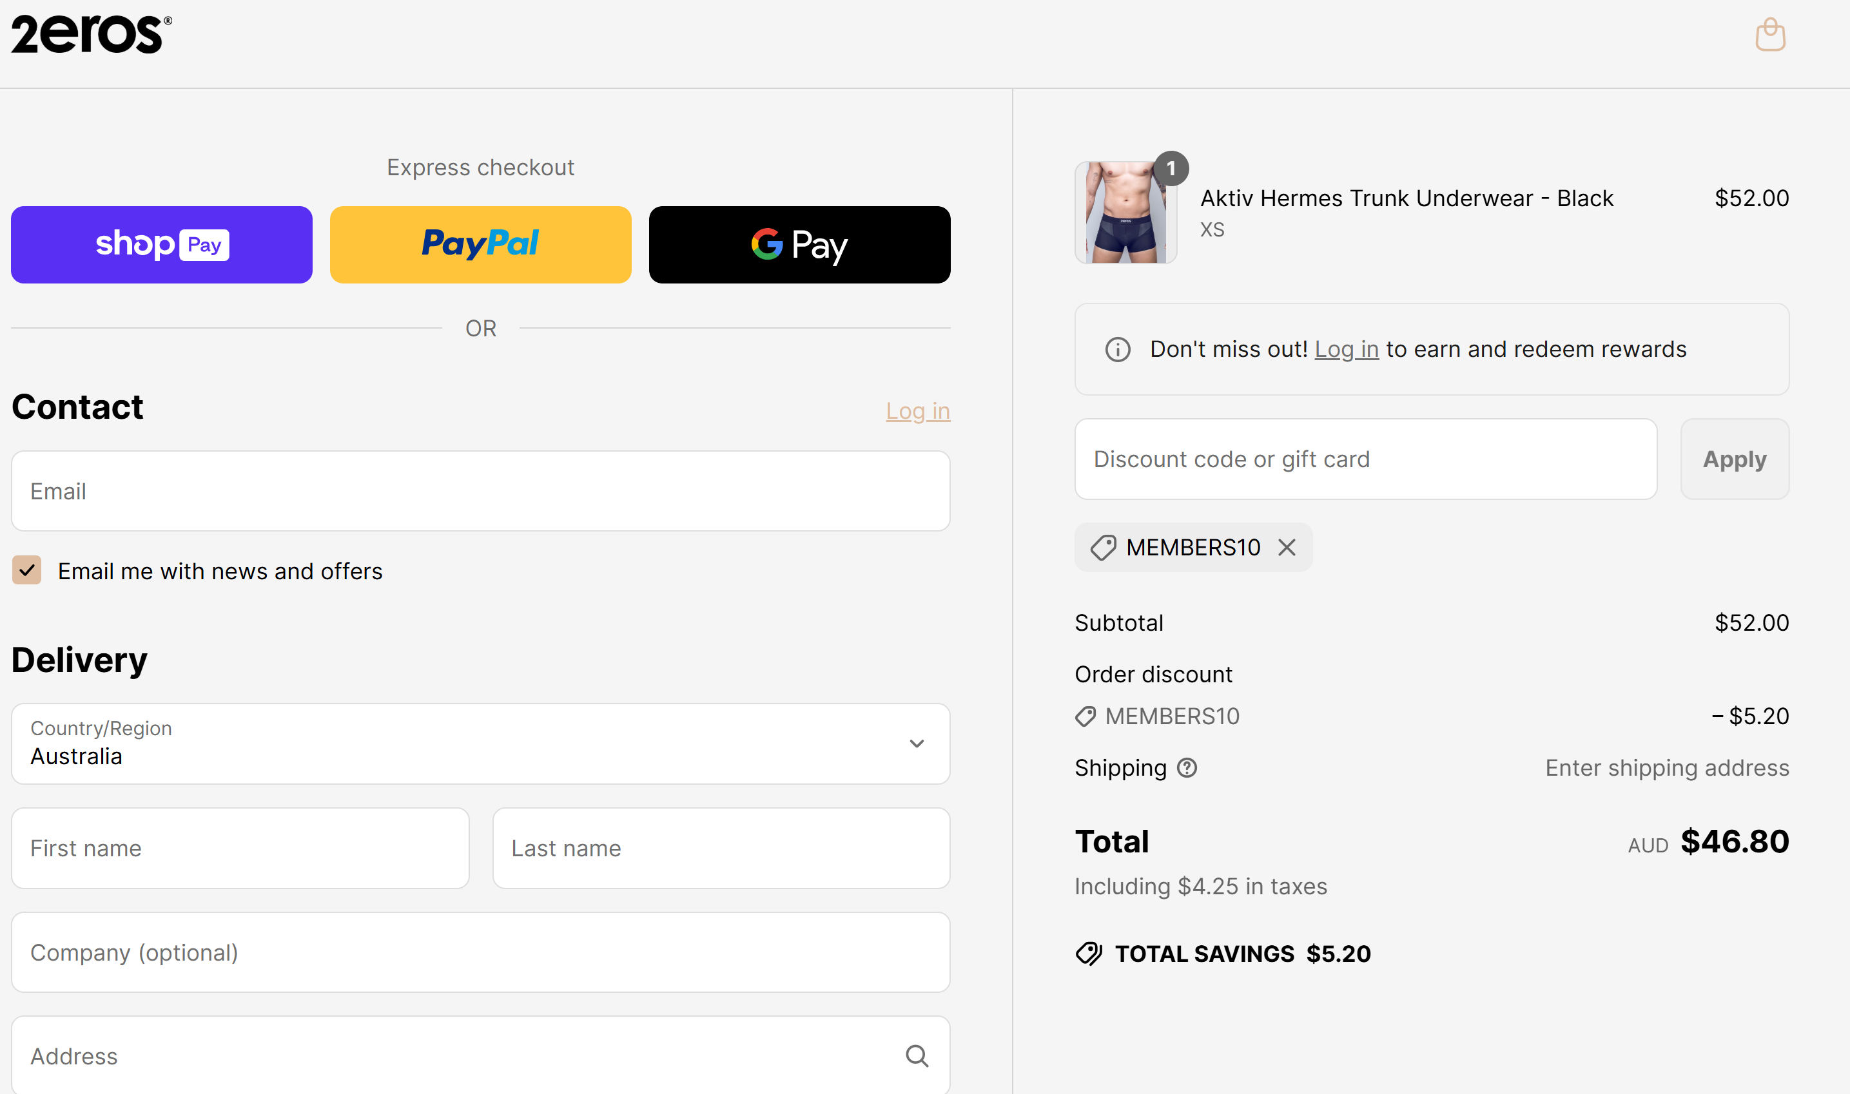
Task: Click the info icon beside Don't miss out
Action: 1117,349
